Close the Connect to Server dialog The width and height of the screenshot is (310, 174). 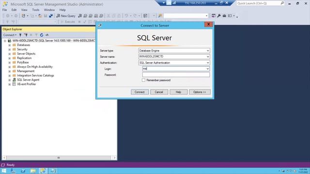(x=208, y=24)
